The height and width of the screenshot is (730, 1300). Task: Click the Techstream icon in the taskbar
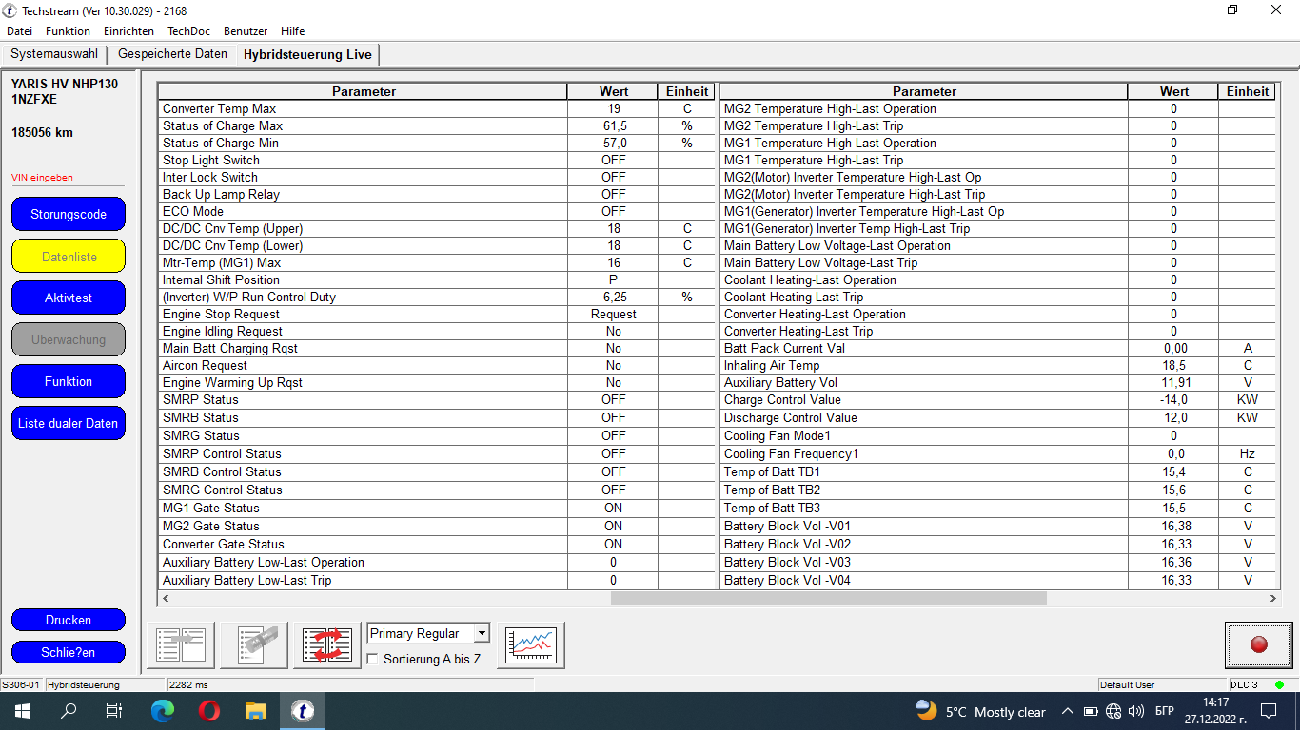[303, 711]
